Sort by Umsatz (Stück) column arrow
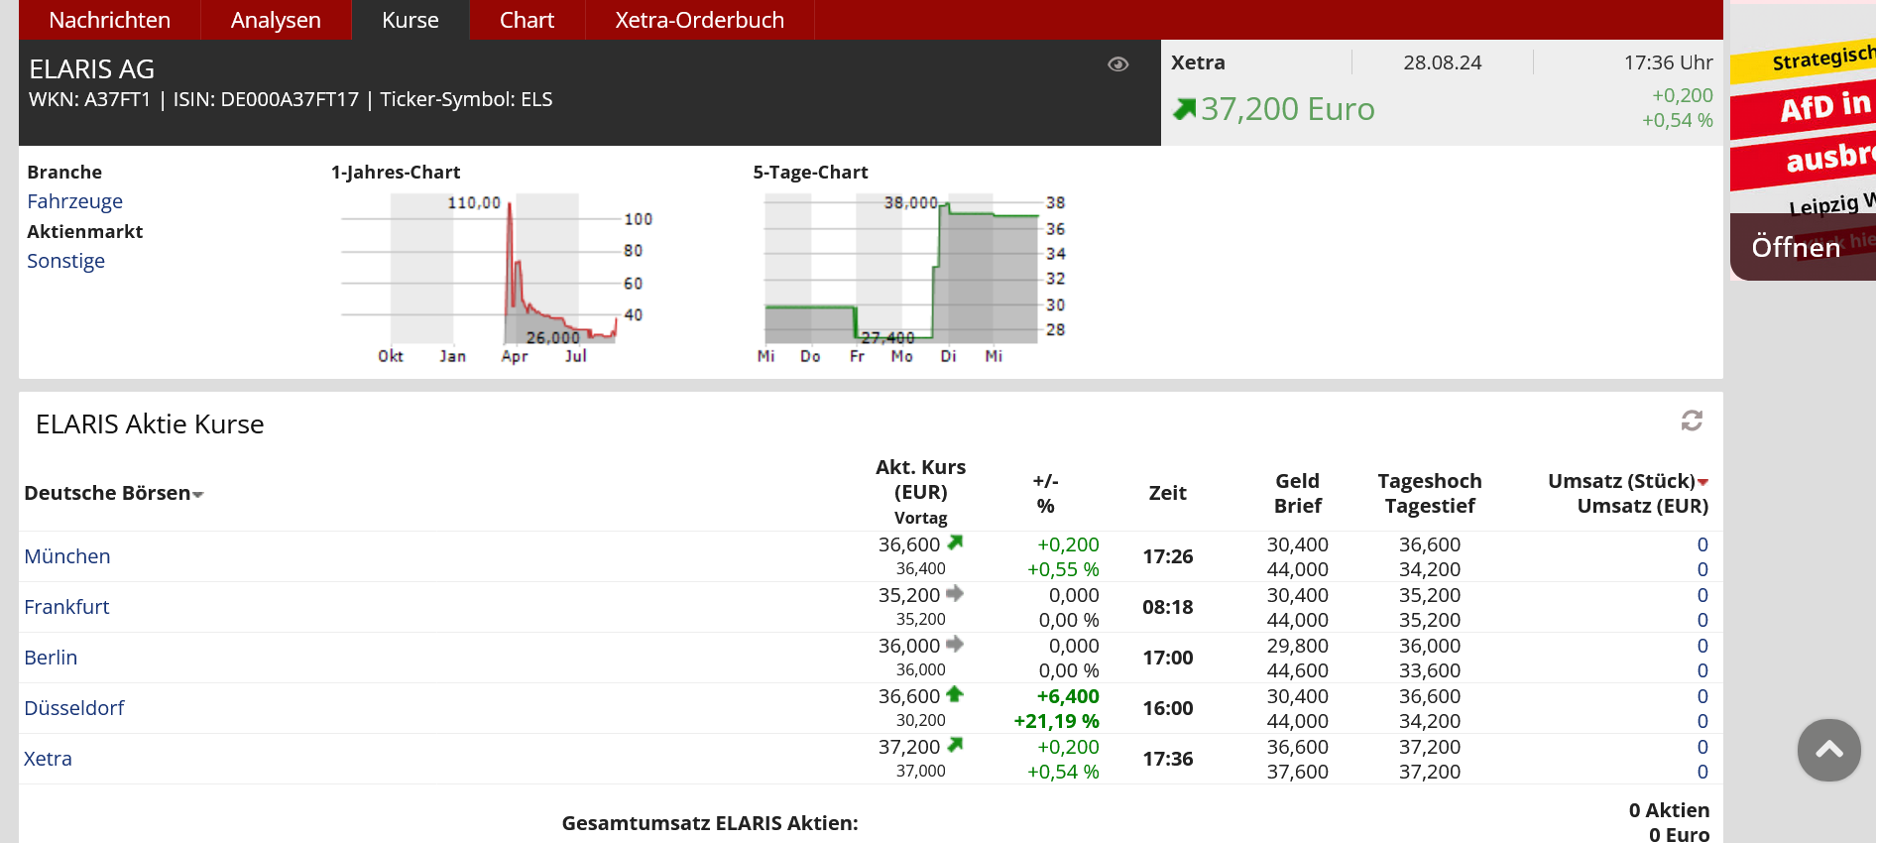The height and width of the screenshot is (843, 1877). [1702, 482]
